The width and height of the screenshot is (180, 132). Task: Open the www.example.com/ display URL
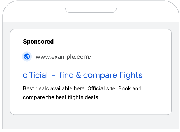click(x=63, y=57)
